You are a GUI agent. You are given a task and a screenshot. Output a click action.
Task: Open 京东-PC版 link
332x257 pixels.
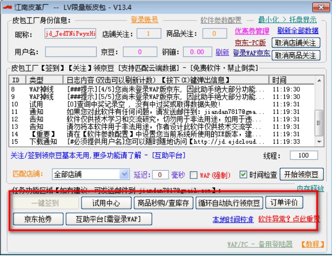pos(250,43)
